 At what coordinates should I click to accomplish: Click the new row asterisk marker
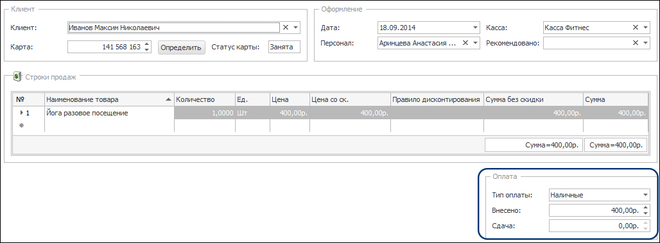tap(22, 125)
